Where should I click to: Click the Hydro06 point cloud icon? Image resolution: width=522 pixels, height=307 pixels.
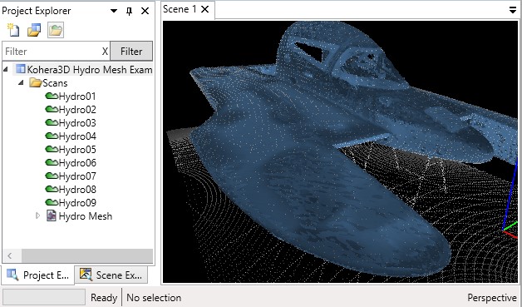(x=52, y=163)
